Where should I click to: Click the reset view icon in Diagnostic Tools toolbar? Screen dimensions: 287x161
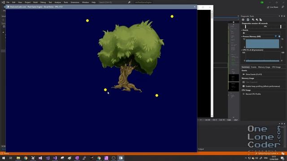[x=261, y=20]
